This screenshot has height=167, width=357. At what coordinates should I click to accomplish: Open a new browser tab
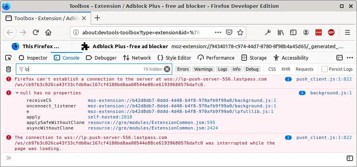pos(97,18)
